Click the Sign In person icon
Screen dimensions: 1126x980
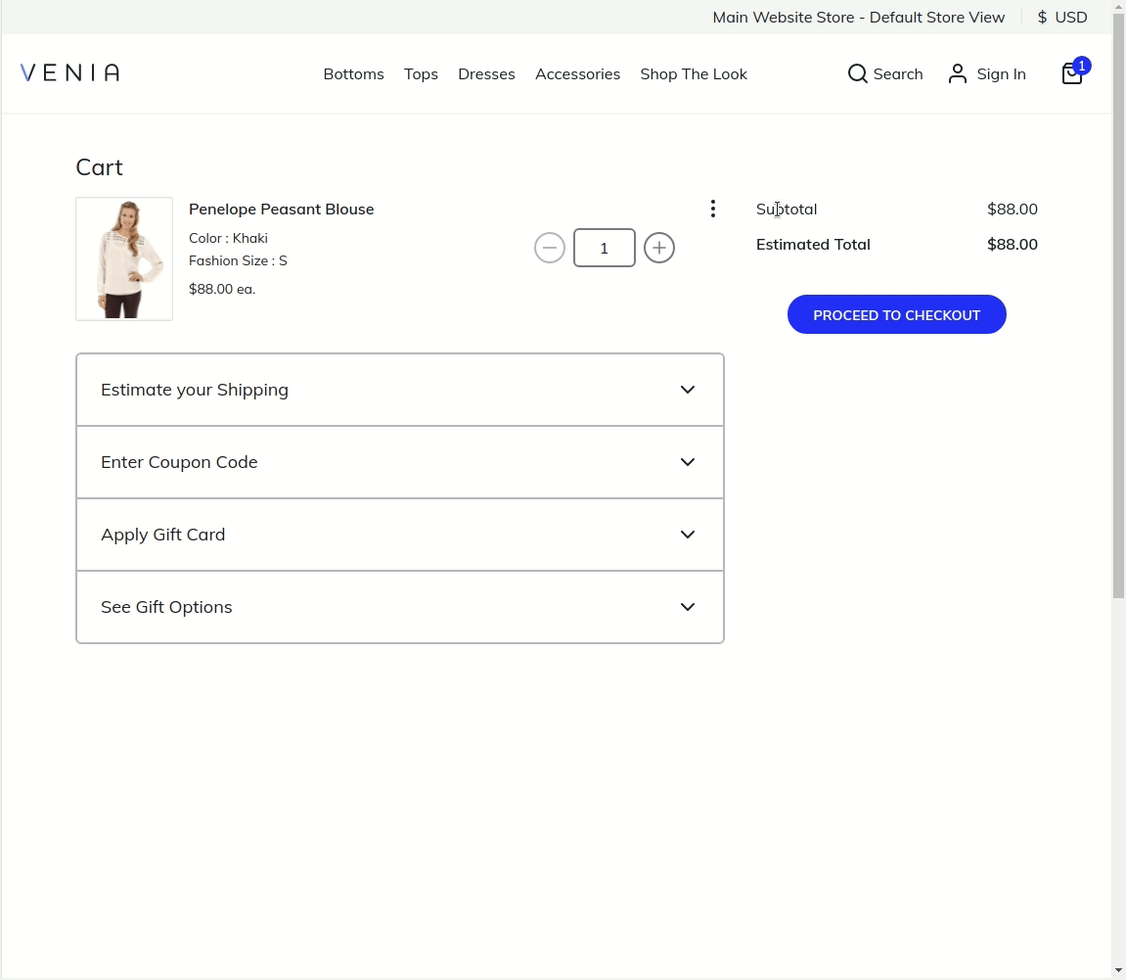tap(957, 73)
